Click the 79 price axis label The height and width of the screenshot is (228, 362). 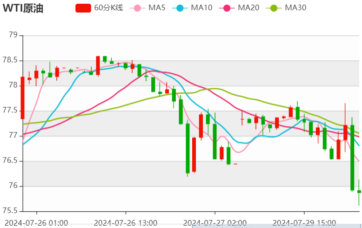pos(13,35)
